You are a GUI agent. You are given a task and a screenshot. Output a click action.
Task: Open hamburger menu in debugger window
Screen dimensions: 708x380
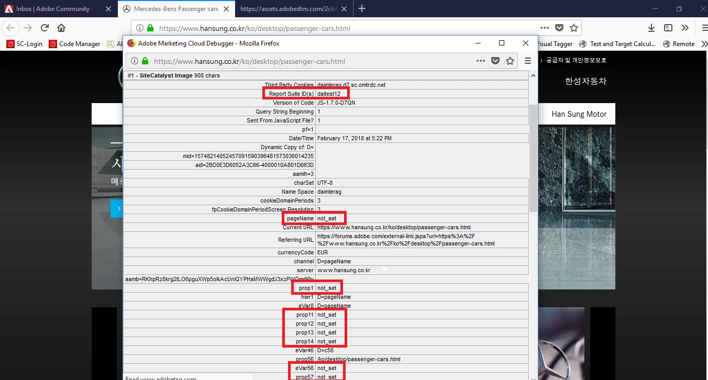[x=528, y=61]
